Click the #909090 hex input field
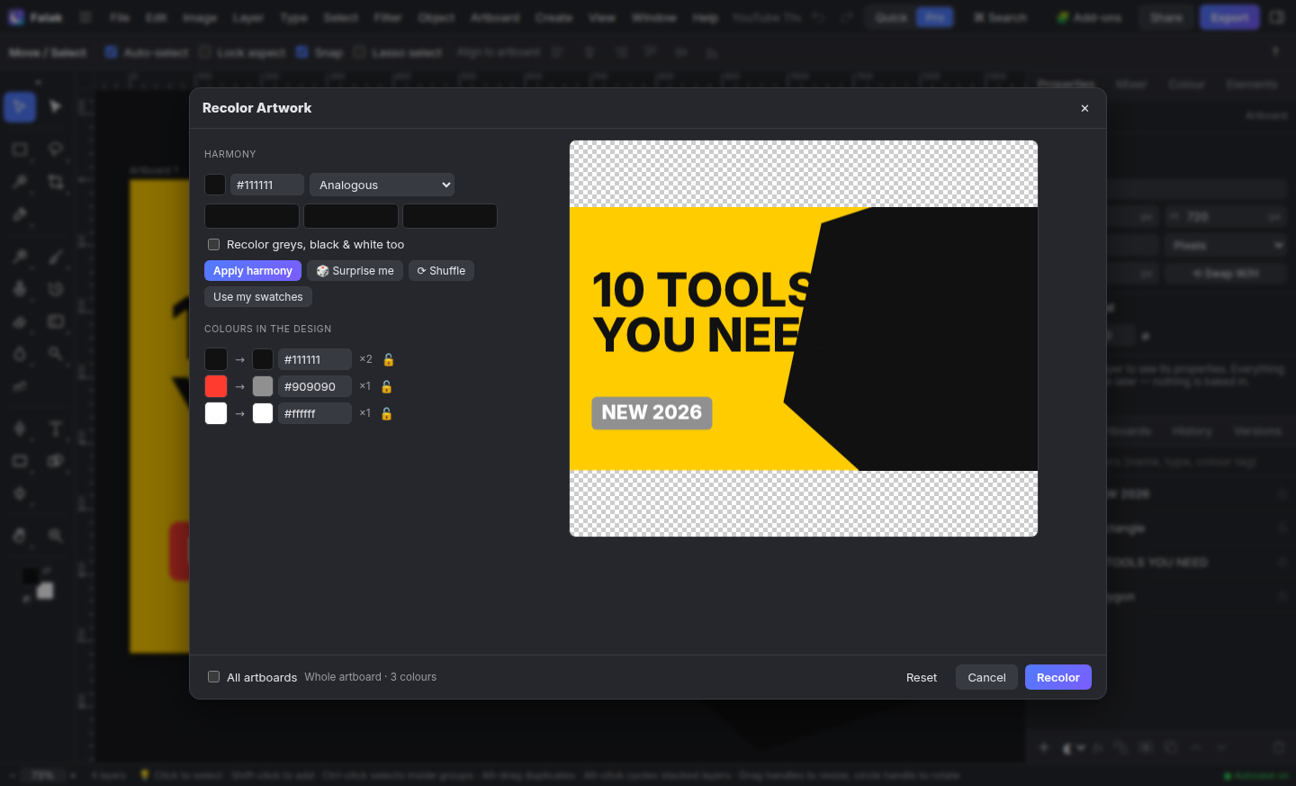The width and height of the screenshot is (1296, 786). click(315, 386)
